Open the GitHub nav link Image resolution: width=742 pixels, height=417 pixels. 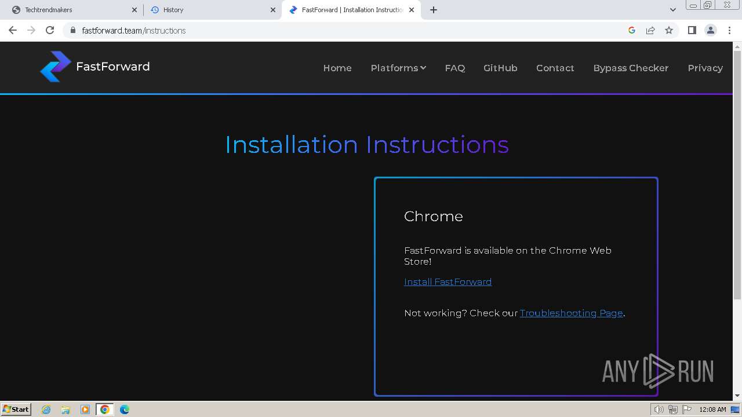[x=500, y=68]
